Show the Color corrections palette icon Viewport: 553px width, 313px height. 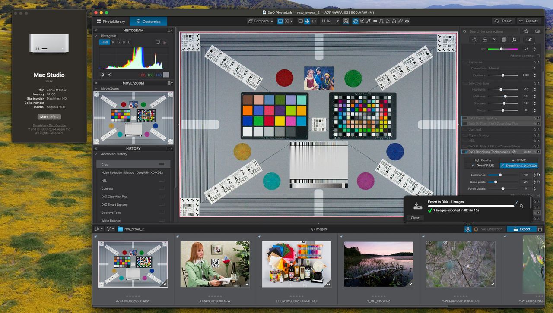(485, 40)
